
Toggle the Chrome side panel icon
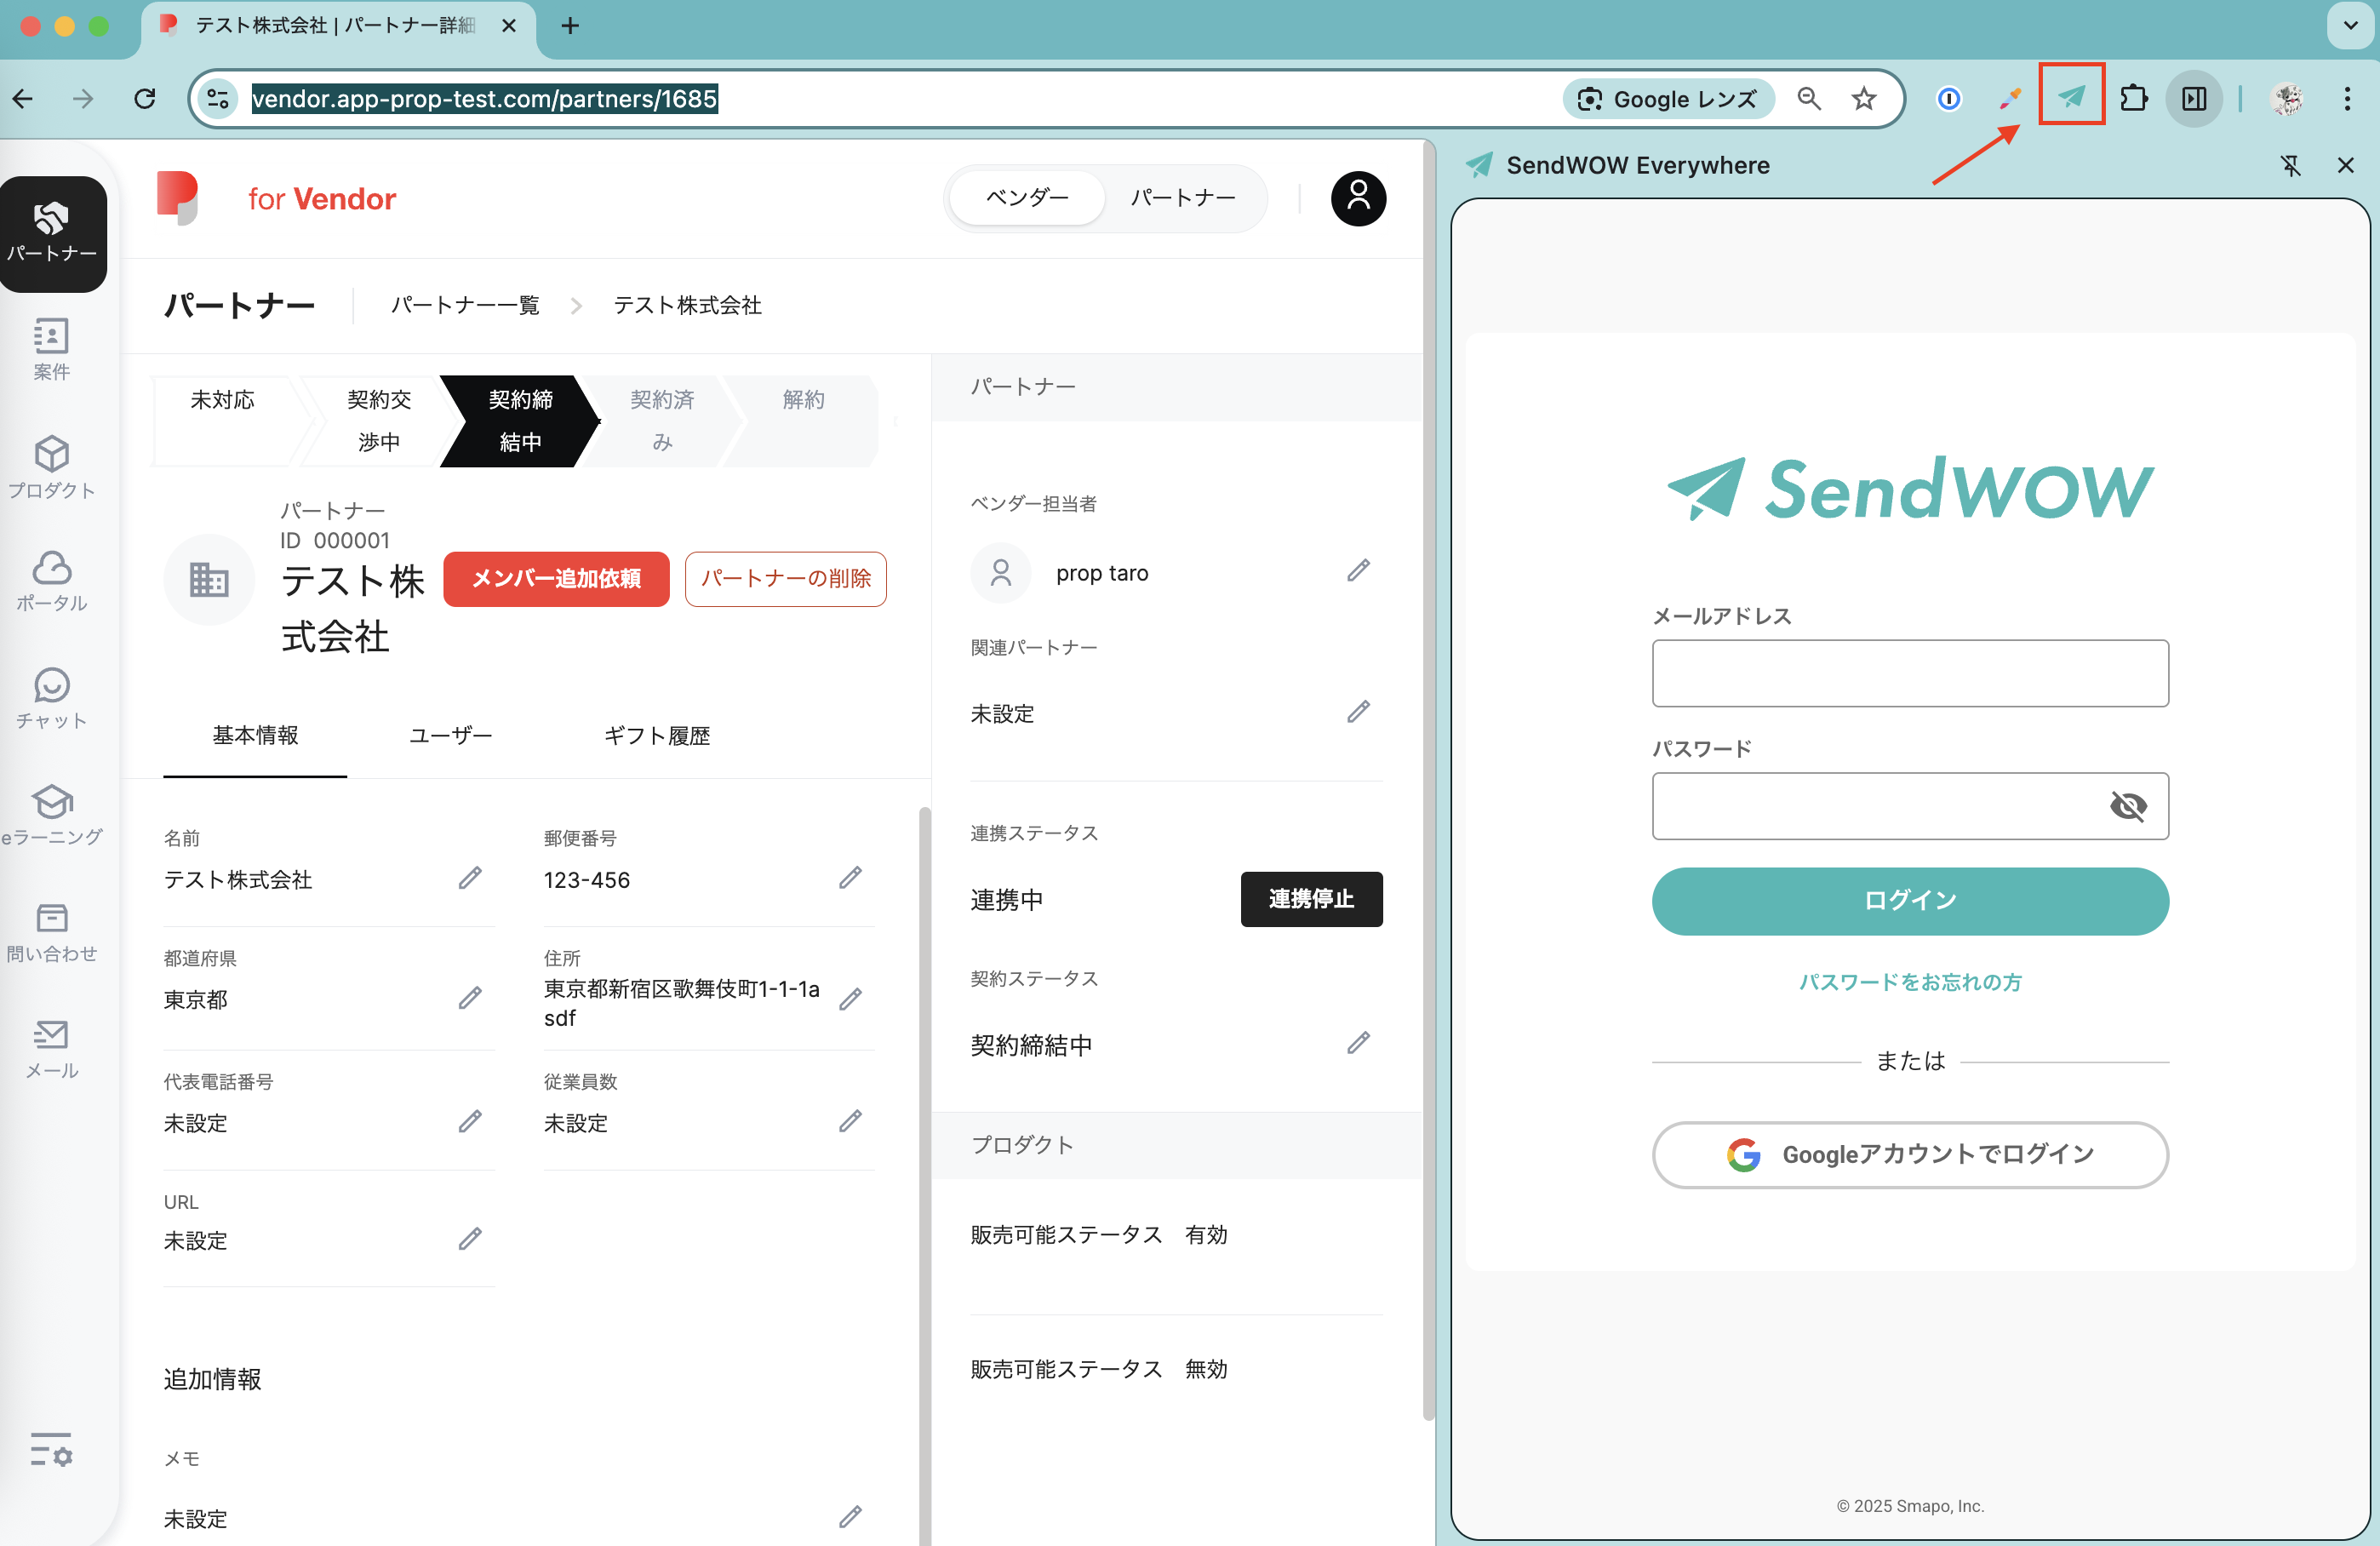(2194, 98)
